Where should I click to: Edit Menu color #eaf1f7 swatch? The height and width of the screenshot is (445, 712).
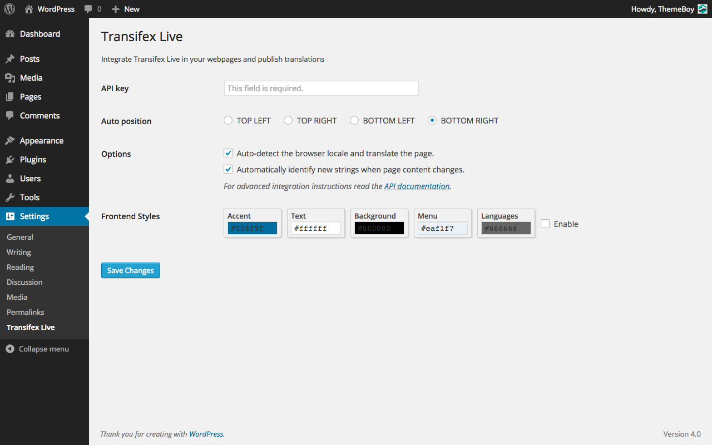(x=443, y=228)
